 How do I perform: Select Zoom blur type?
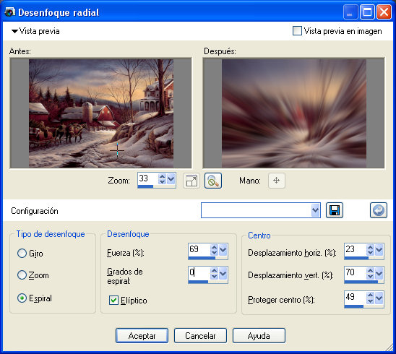(22, 275)
